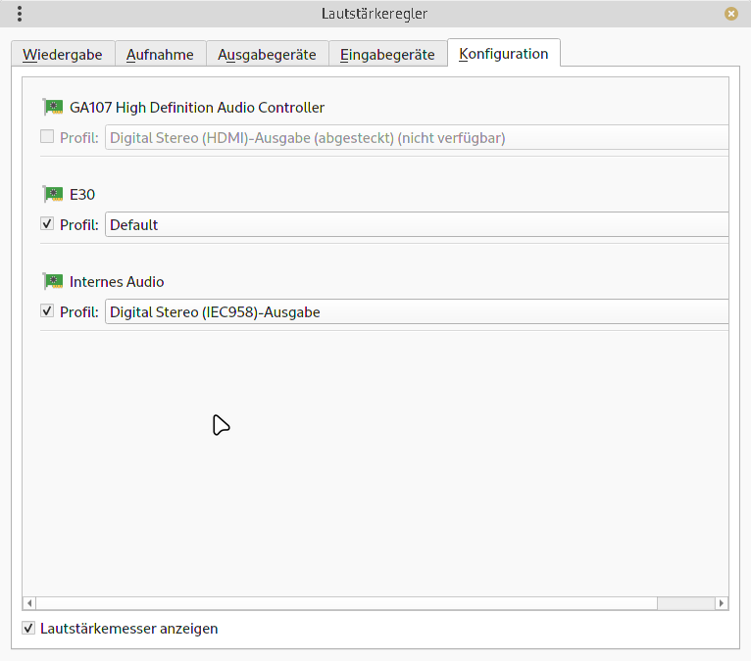Click the Internes Audio sound card icon
This screenshot has width=751, height=661.
53,281
